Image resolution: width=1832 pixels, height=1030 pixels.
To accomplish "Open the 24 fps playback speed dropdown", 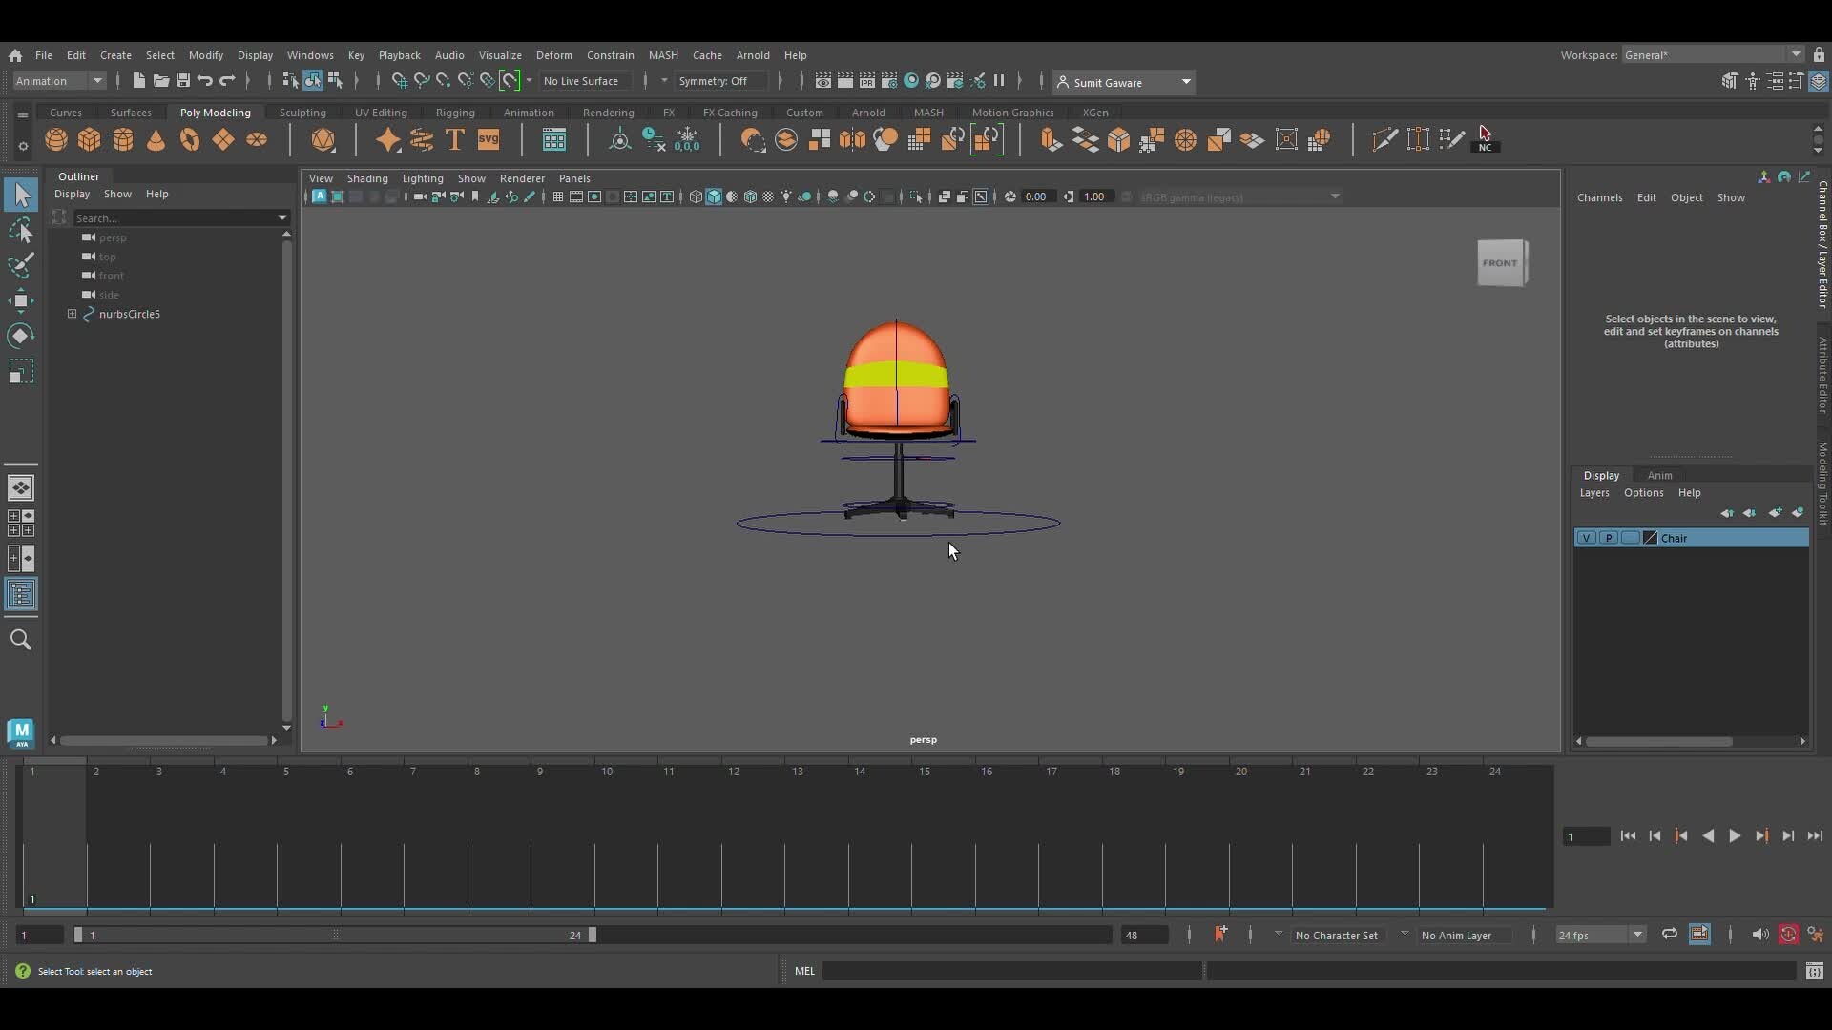I will coord(1599,935).
